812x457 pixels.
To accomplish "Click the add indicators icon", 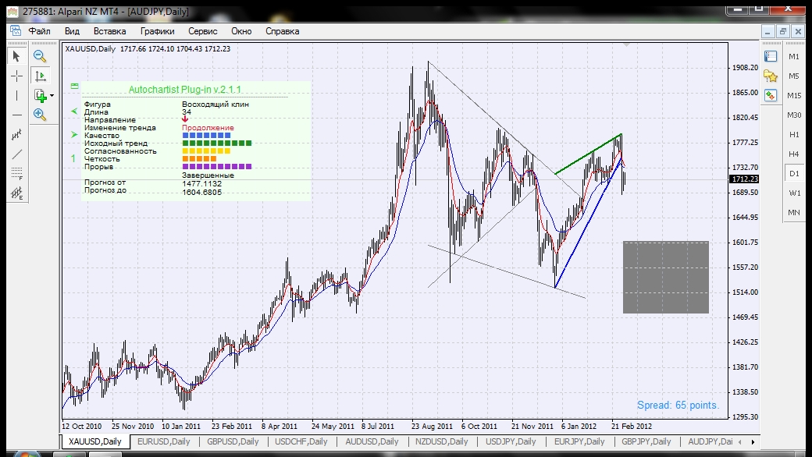I will coord(40,96).
